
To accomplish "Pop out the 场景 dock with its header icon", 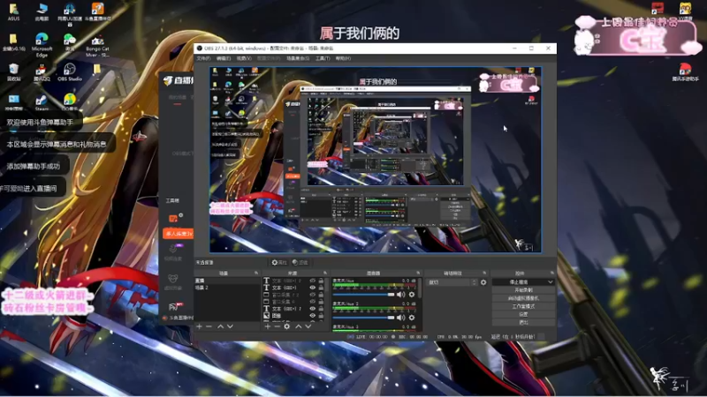I will (256, 273).
